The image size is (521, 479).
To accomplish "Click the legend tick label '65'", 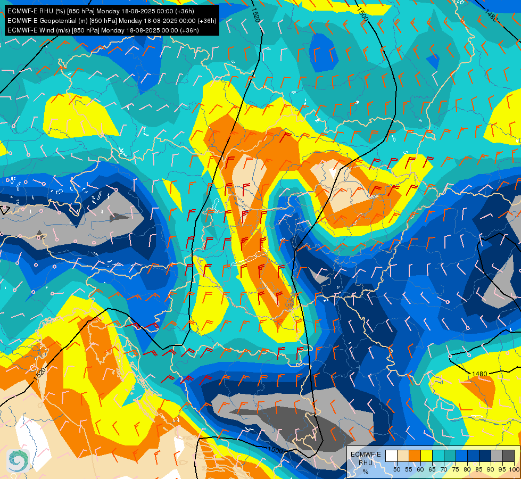I will 432,469.
